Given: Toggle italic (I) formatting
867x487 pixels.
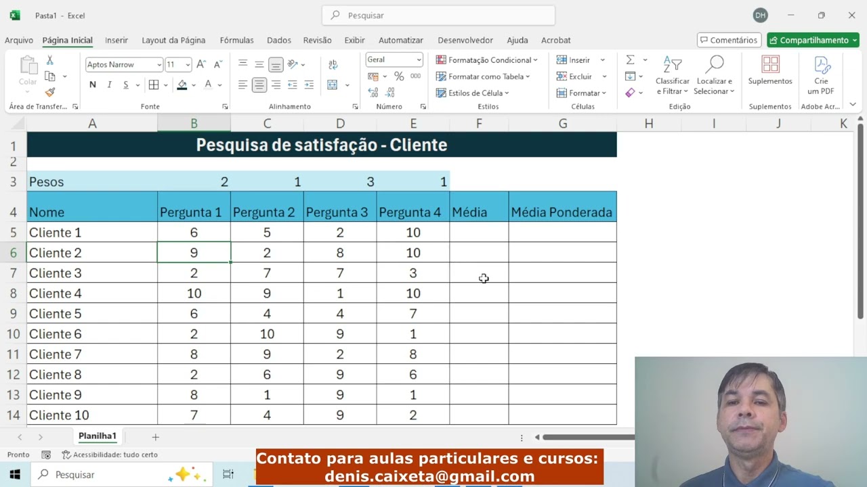Looking at the screenshot, I should click(x=109, y=85).
